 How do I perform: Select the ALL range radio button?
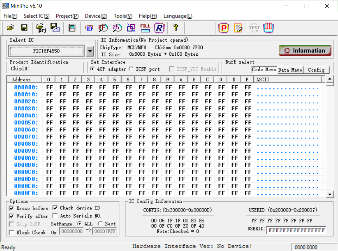point(79,224)
